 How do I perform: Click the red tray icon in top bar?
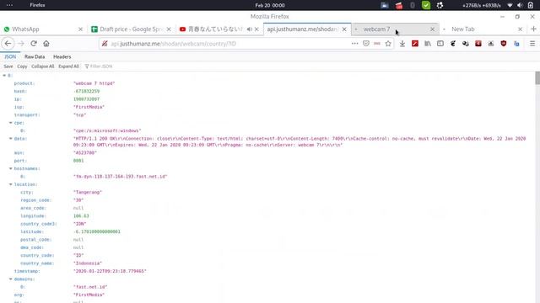point(399,5)
